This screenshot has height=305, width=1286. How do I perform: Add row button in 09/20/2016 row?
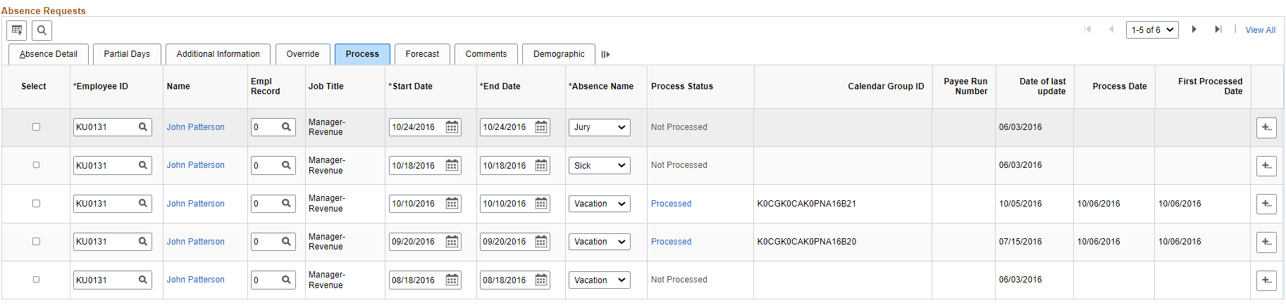(1266, 242)
